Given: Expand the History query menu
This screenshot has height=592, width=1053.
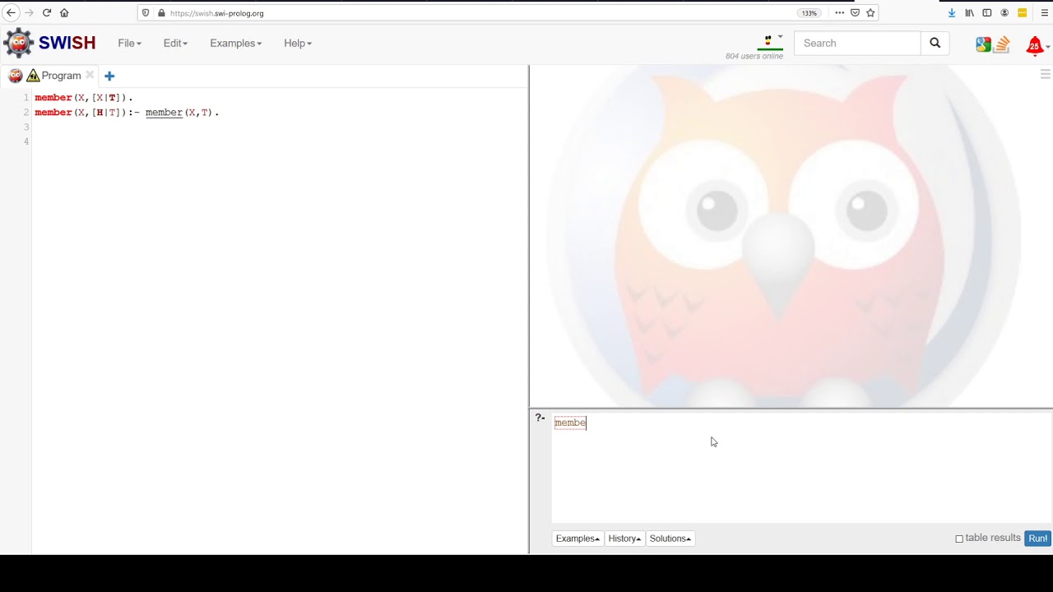Looking at the screenshot, I should click(x=624, y=539).
